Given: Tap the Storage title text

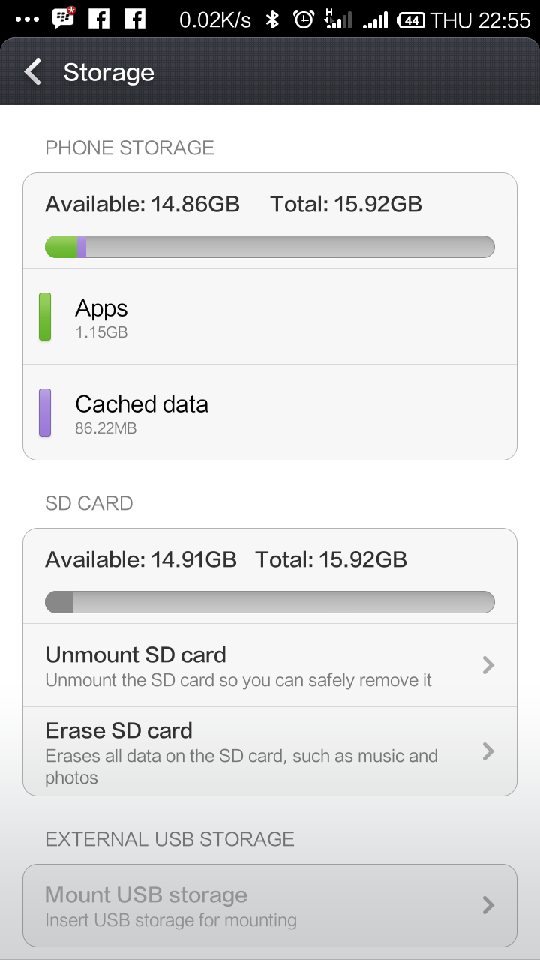Looking at the screenshot, I should point(108,73).
